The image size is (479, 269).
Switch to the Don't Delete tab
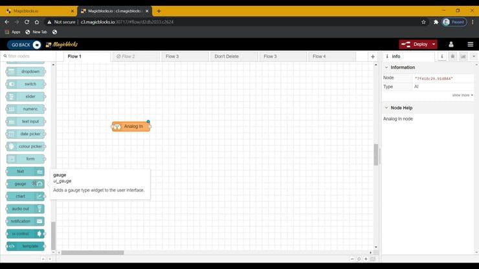[227, 57]
